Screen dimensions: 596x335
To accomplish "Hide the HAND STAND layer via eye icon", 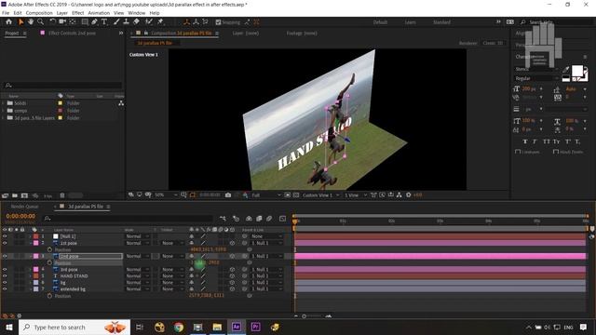I will coord(5,275).
